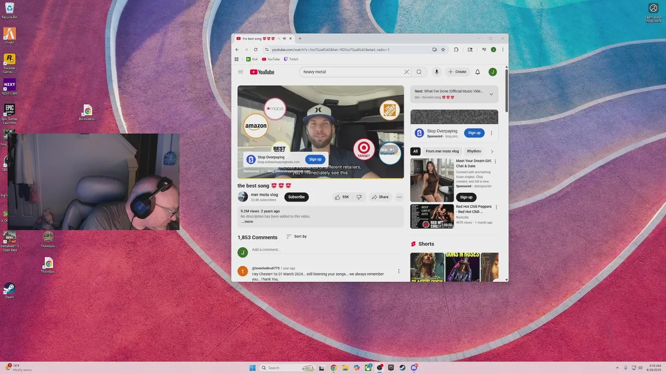Open the YouTube guide hamburger menu
The height and width of the screenshot is (374, 666).
click(x=240, y=72)
